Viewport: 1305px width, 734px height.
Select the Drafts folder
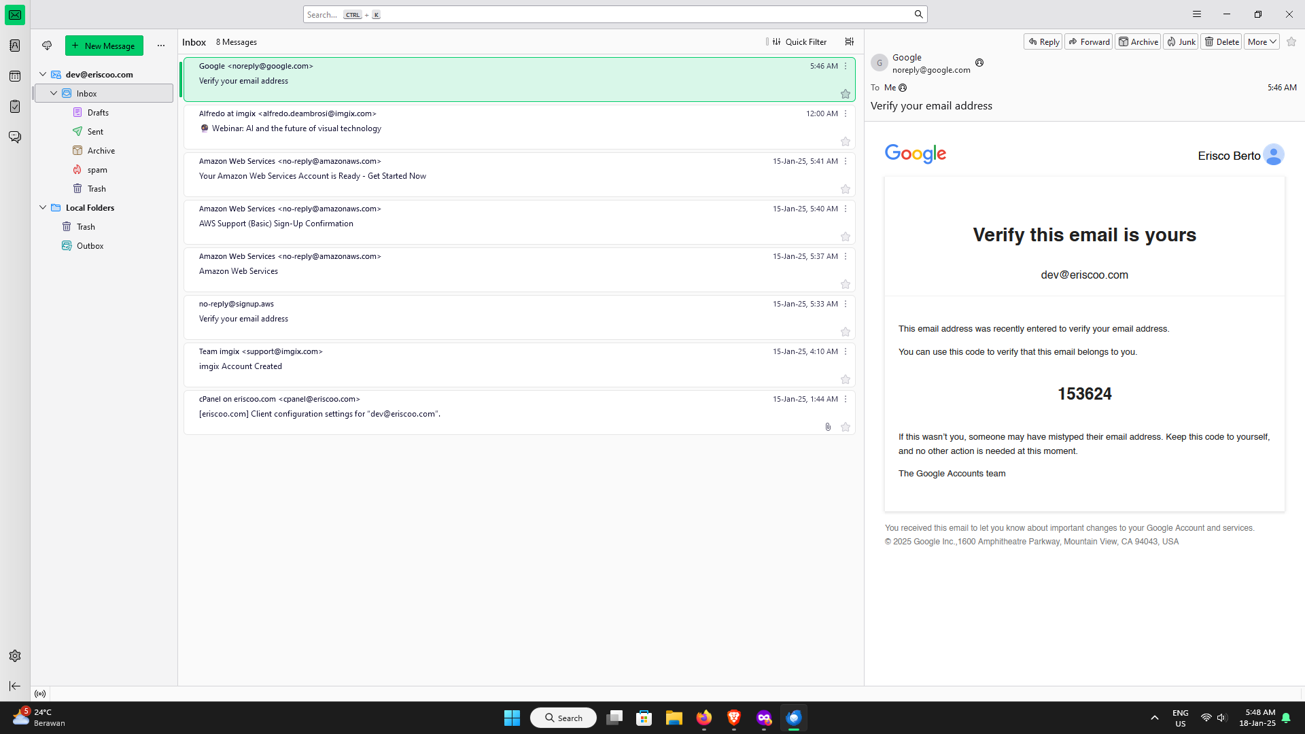pos(98,113)
